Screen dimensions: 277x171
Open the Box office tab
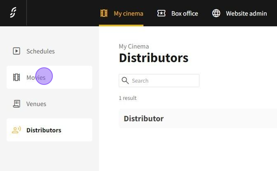click(185, 13)
